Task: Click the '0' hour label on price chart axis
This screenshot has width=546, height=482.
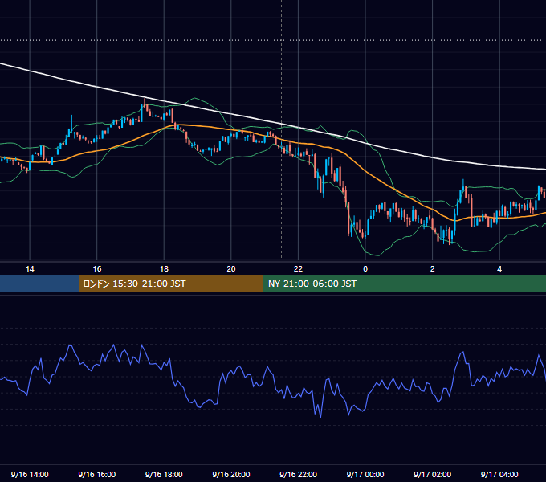Action: [365, 269]
